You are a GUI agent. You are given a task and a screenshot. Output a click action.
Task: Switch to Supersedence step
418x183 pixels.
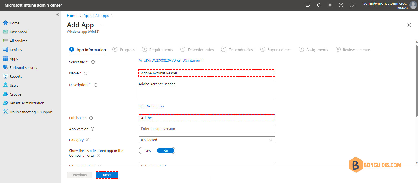[x=276, y=50]
